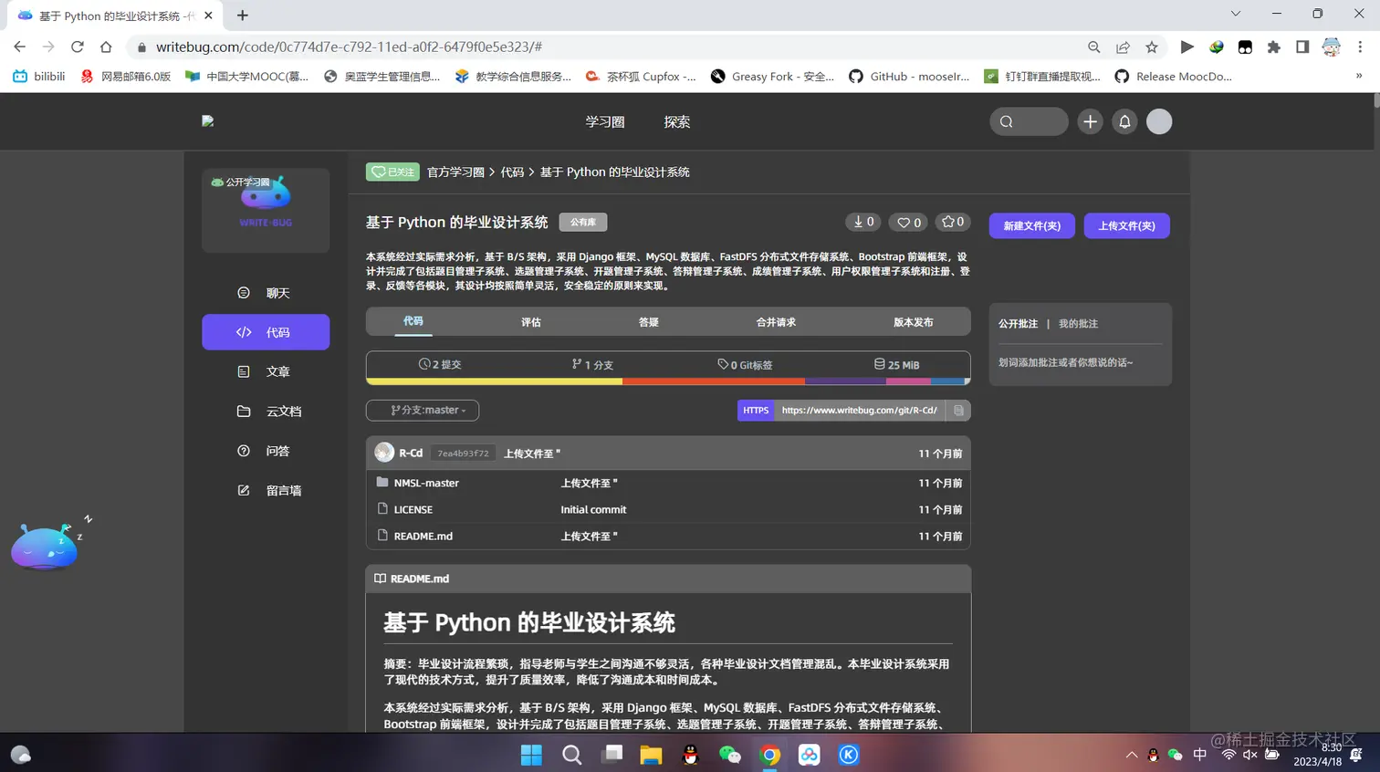1380x772 pixels.
Task: Open the Chrome home page button
Action: click(106, 47)
